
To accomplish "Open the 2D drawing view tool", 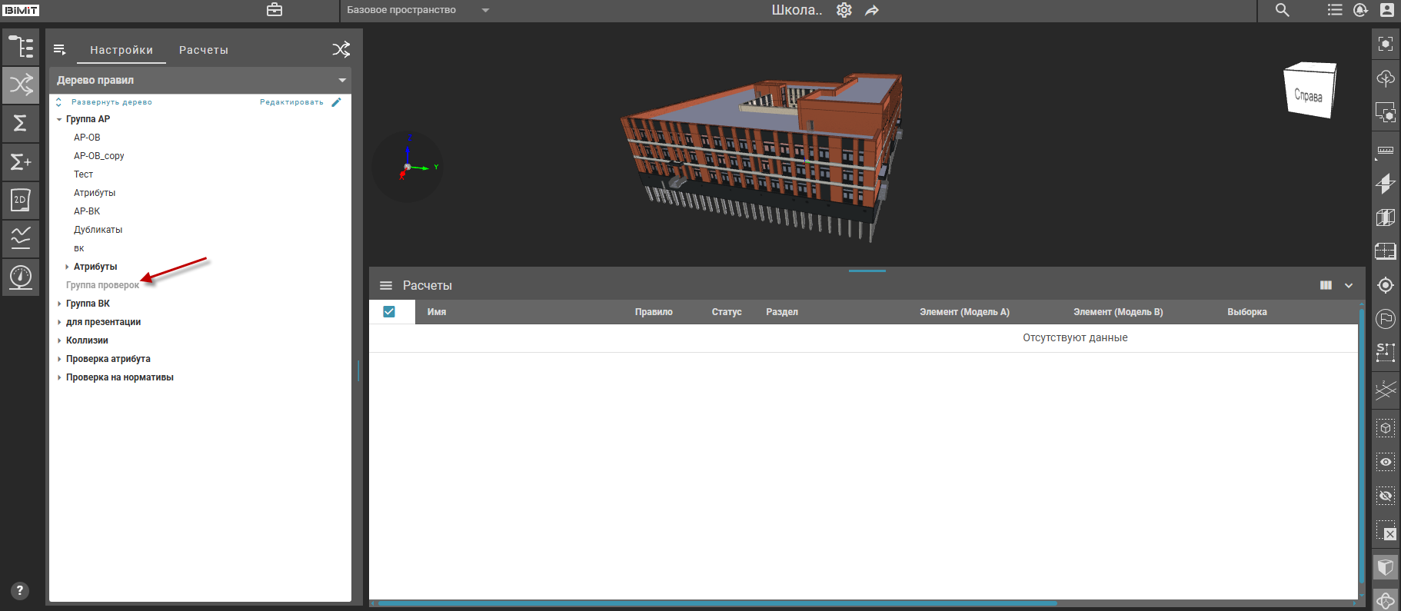I will coord(21,200).
